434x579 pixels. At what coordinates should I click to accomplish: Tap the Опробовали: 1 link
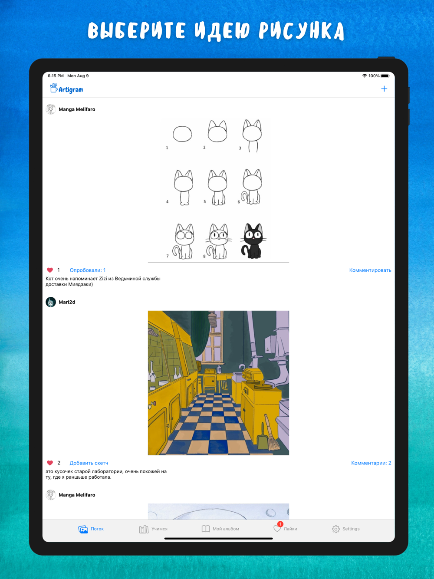point(88,270)
